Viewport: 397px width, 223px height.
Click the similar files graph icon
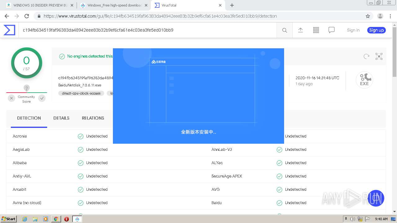click(x=379, y=56)
